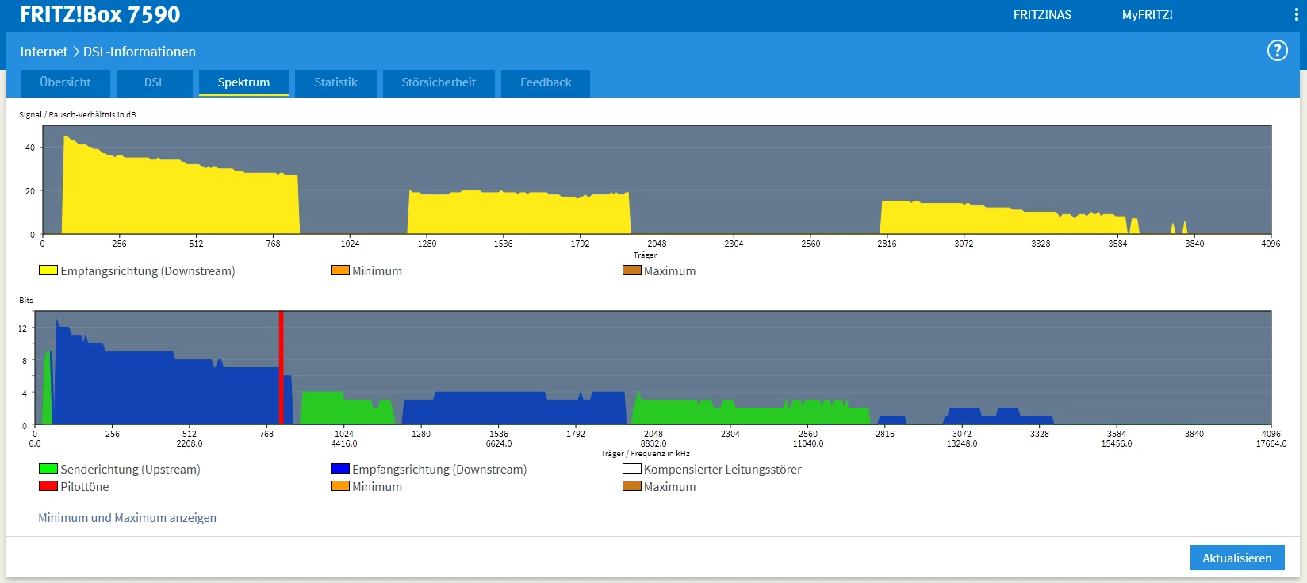Select the Spektrum tab
Viewport: 1307px width, 583px height.
(243, 82)
